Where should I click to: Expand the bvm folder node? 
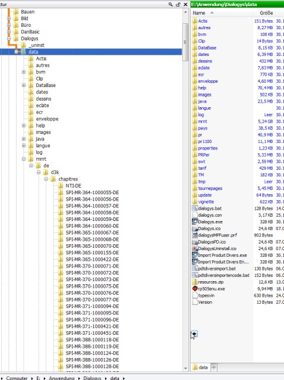[24, 71]
